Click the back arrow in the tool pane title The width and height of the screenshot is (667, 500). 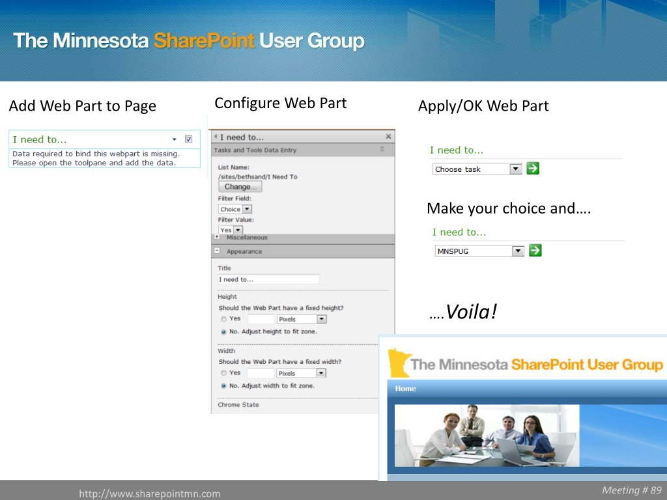[216, 137]
